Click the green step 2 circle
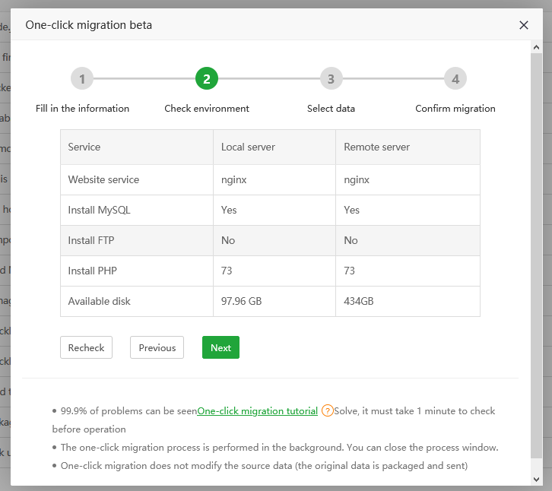This screenshot has height=491, width=552. pyautogui.click(x=206, y=78)
